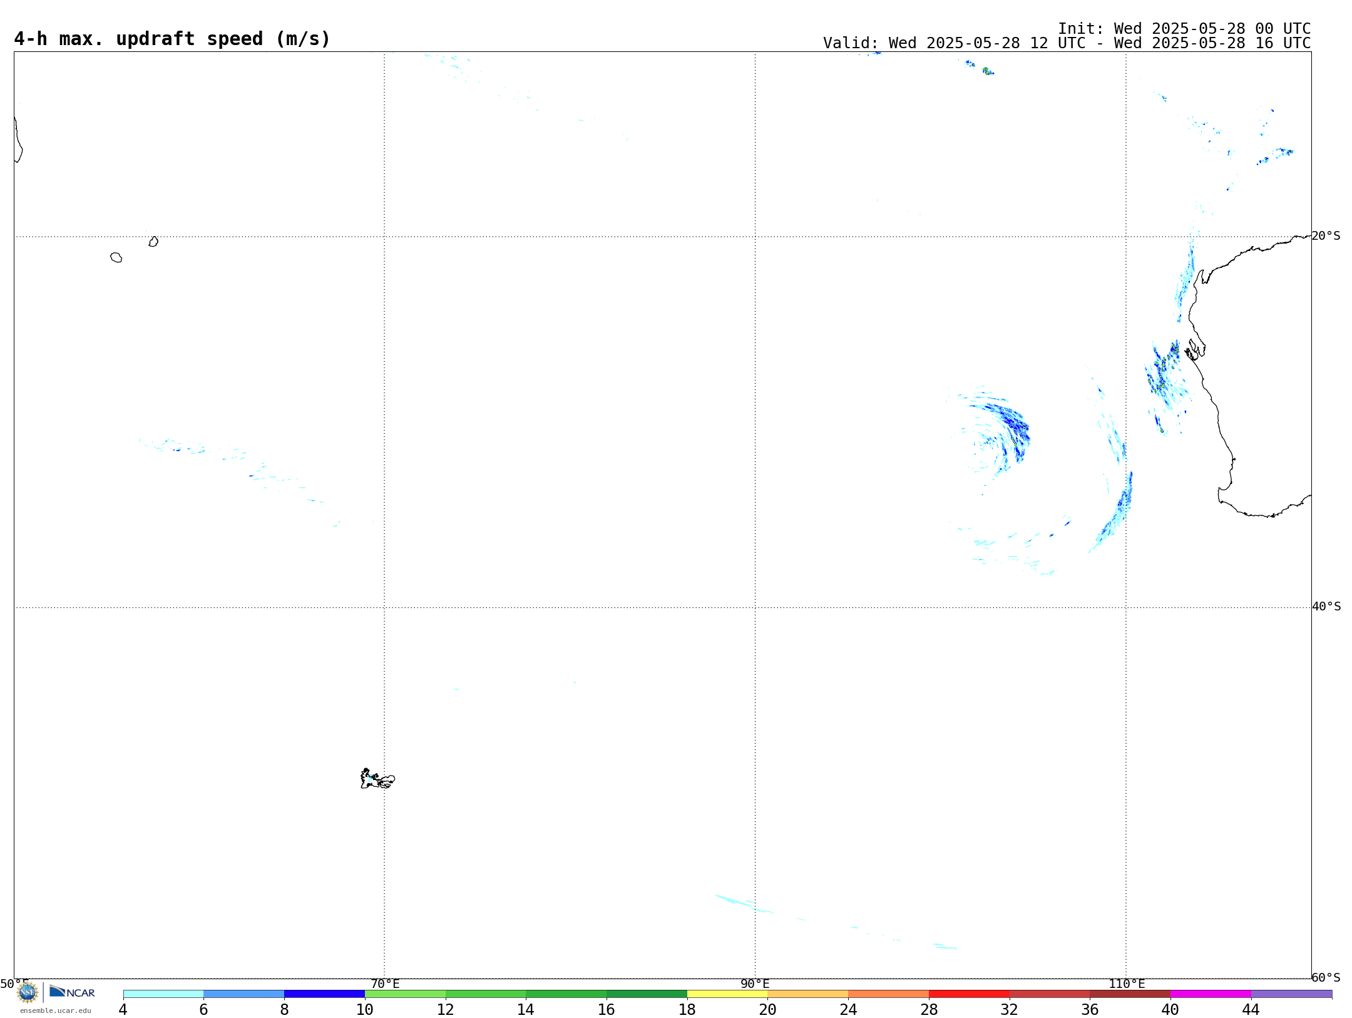
Task: Select the '4-h max. updraft speed (m/s)' title
Action: [172, 39]
